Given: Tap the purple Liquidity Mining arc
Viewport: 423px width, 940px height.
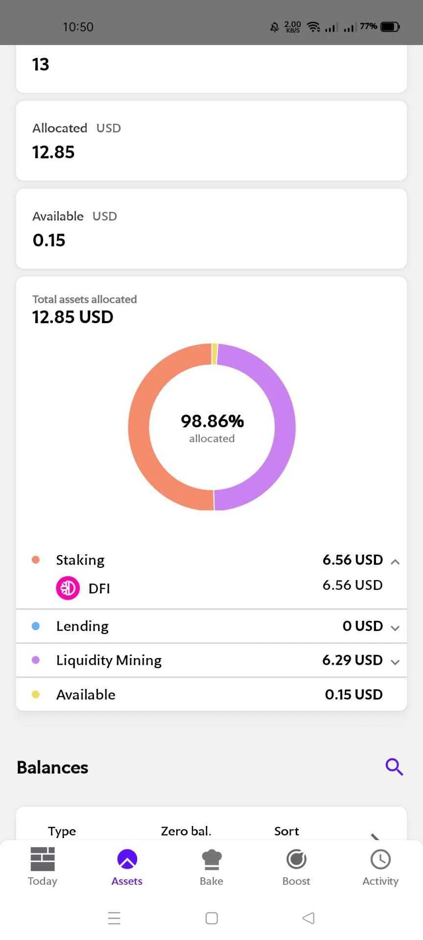Looking at the screenshot, I should click(x=279, y=427).
